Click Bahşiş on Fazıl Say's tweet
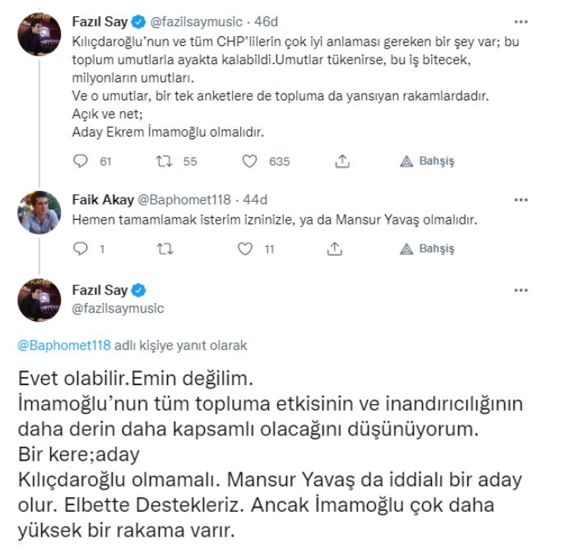The width and height of the screenshot is (566, 553). coord(429,161)
